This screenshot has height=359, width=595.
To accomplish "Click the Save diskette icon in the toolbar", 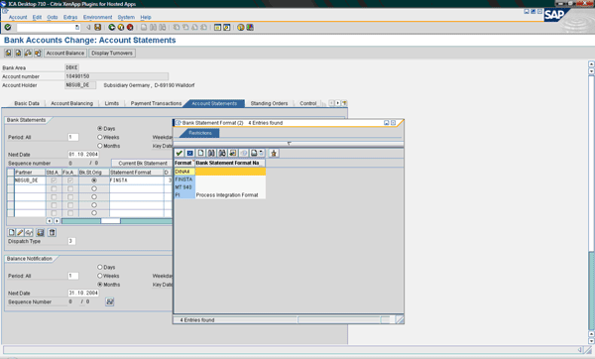I will 97,28.
